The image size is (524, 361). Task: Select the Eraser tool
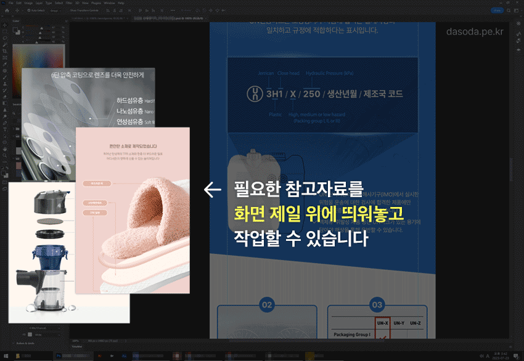(x=5, y=97)
